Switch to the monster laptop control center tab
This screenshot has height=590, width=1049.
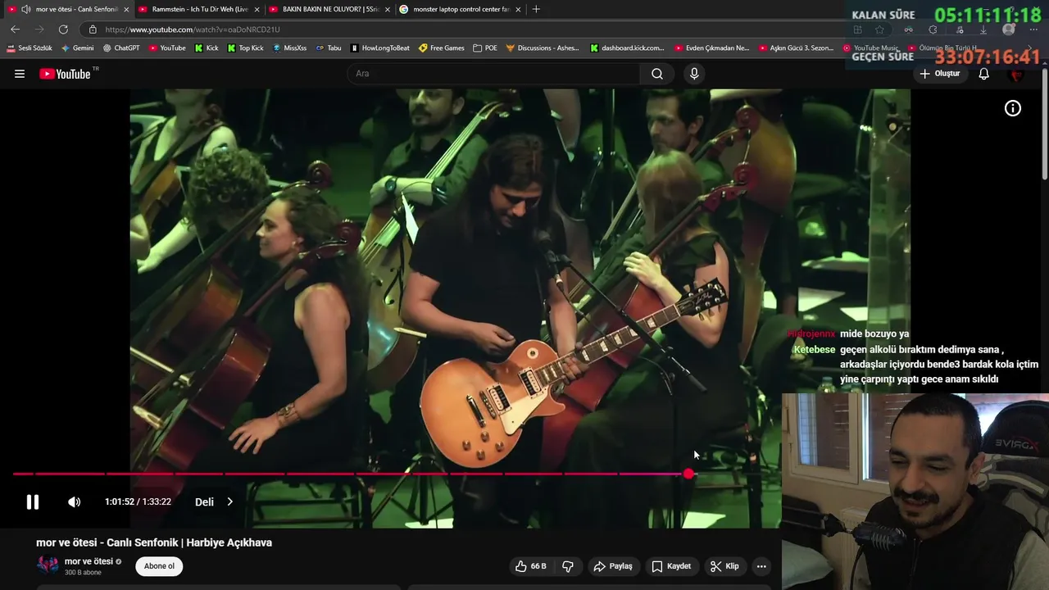[x=461, y=9]
